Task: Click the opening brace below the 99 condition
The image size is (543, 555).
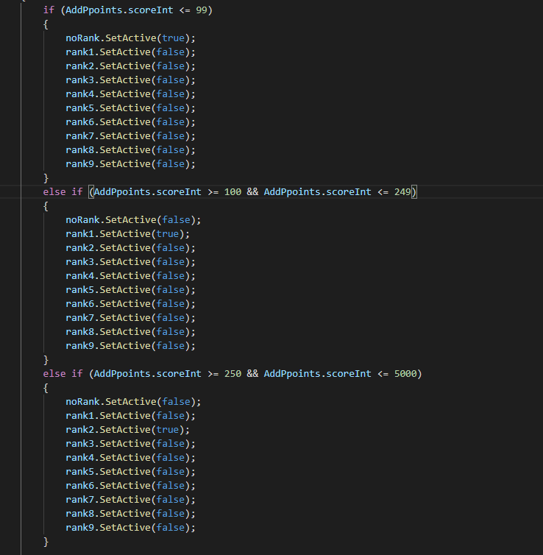Action: (x=46, y=24)
